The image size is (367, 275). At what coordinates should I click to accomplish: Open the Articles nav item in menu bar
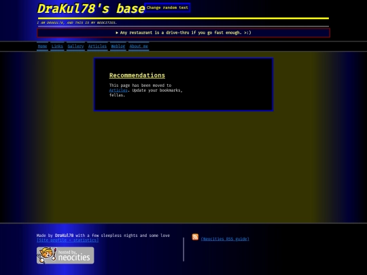pos(97,46)
